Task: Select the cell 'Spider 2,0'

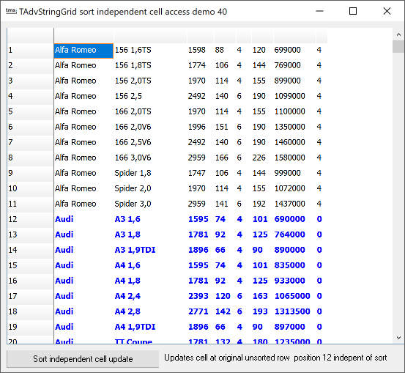Action: pos(150,189)
